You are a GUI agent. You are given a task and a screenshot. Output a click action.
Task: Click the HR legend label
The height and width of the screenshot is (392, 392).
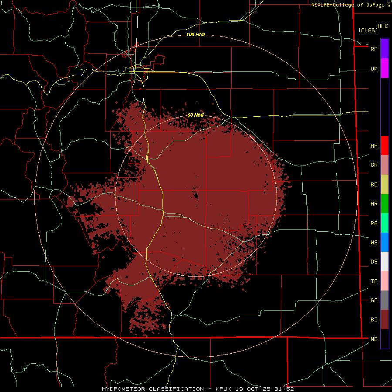[x=374, y=204]
